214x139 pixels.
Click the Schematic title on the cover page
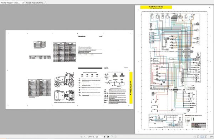85,48
